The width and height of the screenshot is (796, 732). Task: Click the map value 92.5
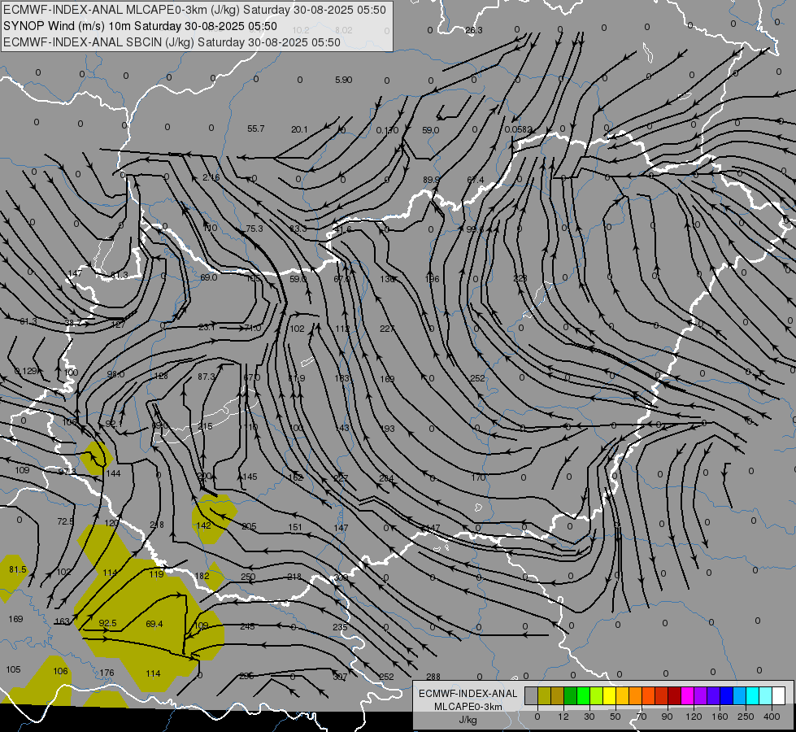[x=107, y=623]
